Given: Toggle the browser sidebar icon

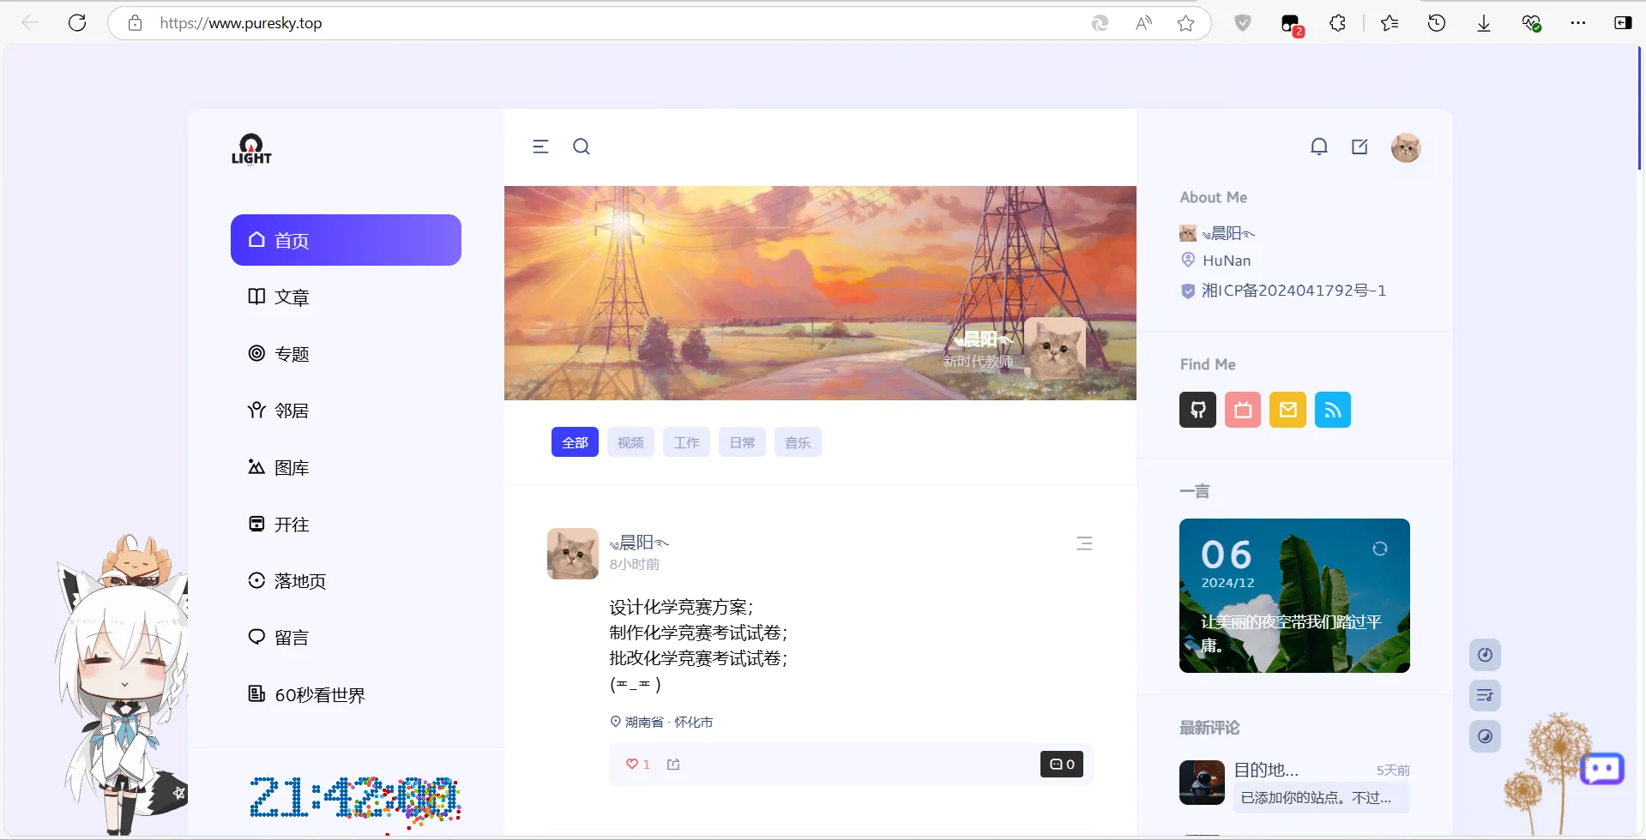Looking at the screenshot, I should click(x=1623, y=23).
